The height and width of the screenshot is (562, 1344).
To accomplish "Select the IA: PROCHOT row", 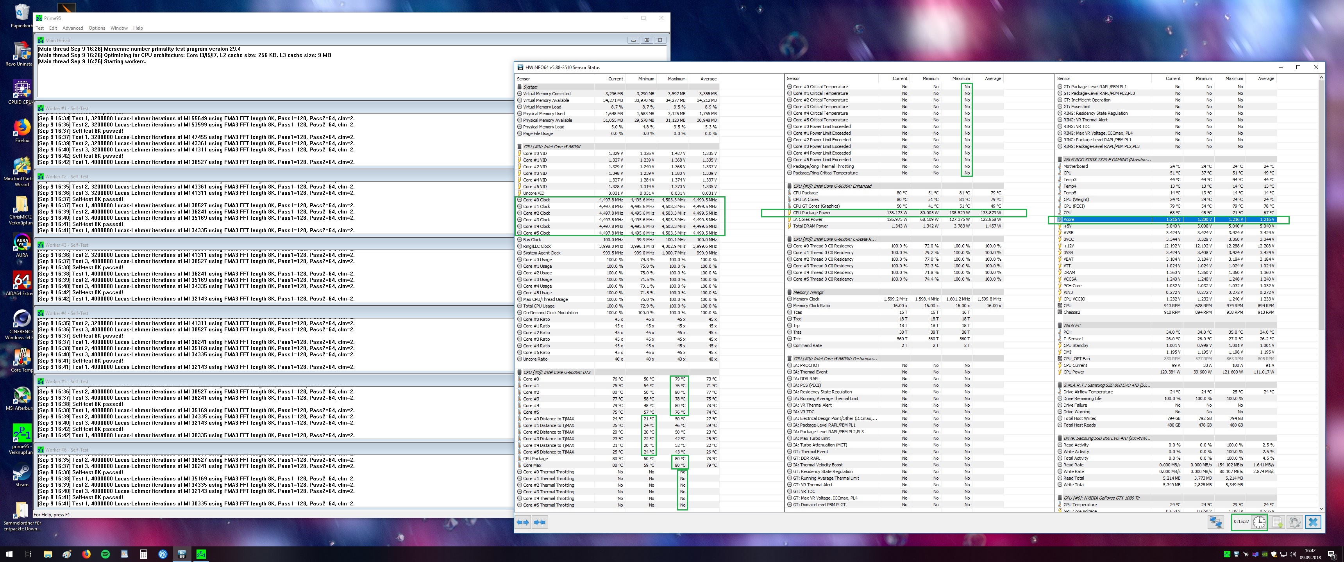I will point(894,365).
